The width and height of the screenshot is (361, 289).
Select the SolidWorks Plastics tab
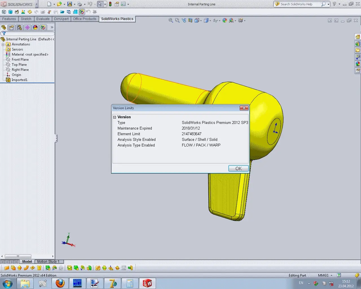(117, 19)
